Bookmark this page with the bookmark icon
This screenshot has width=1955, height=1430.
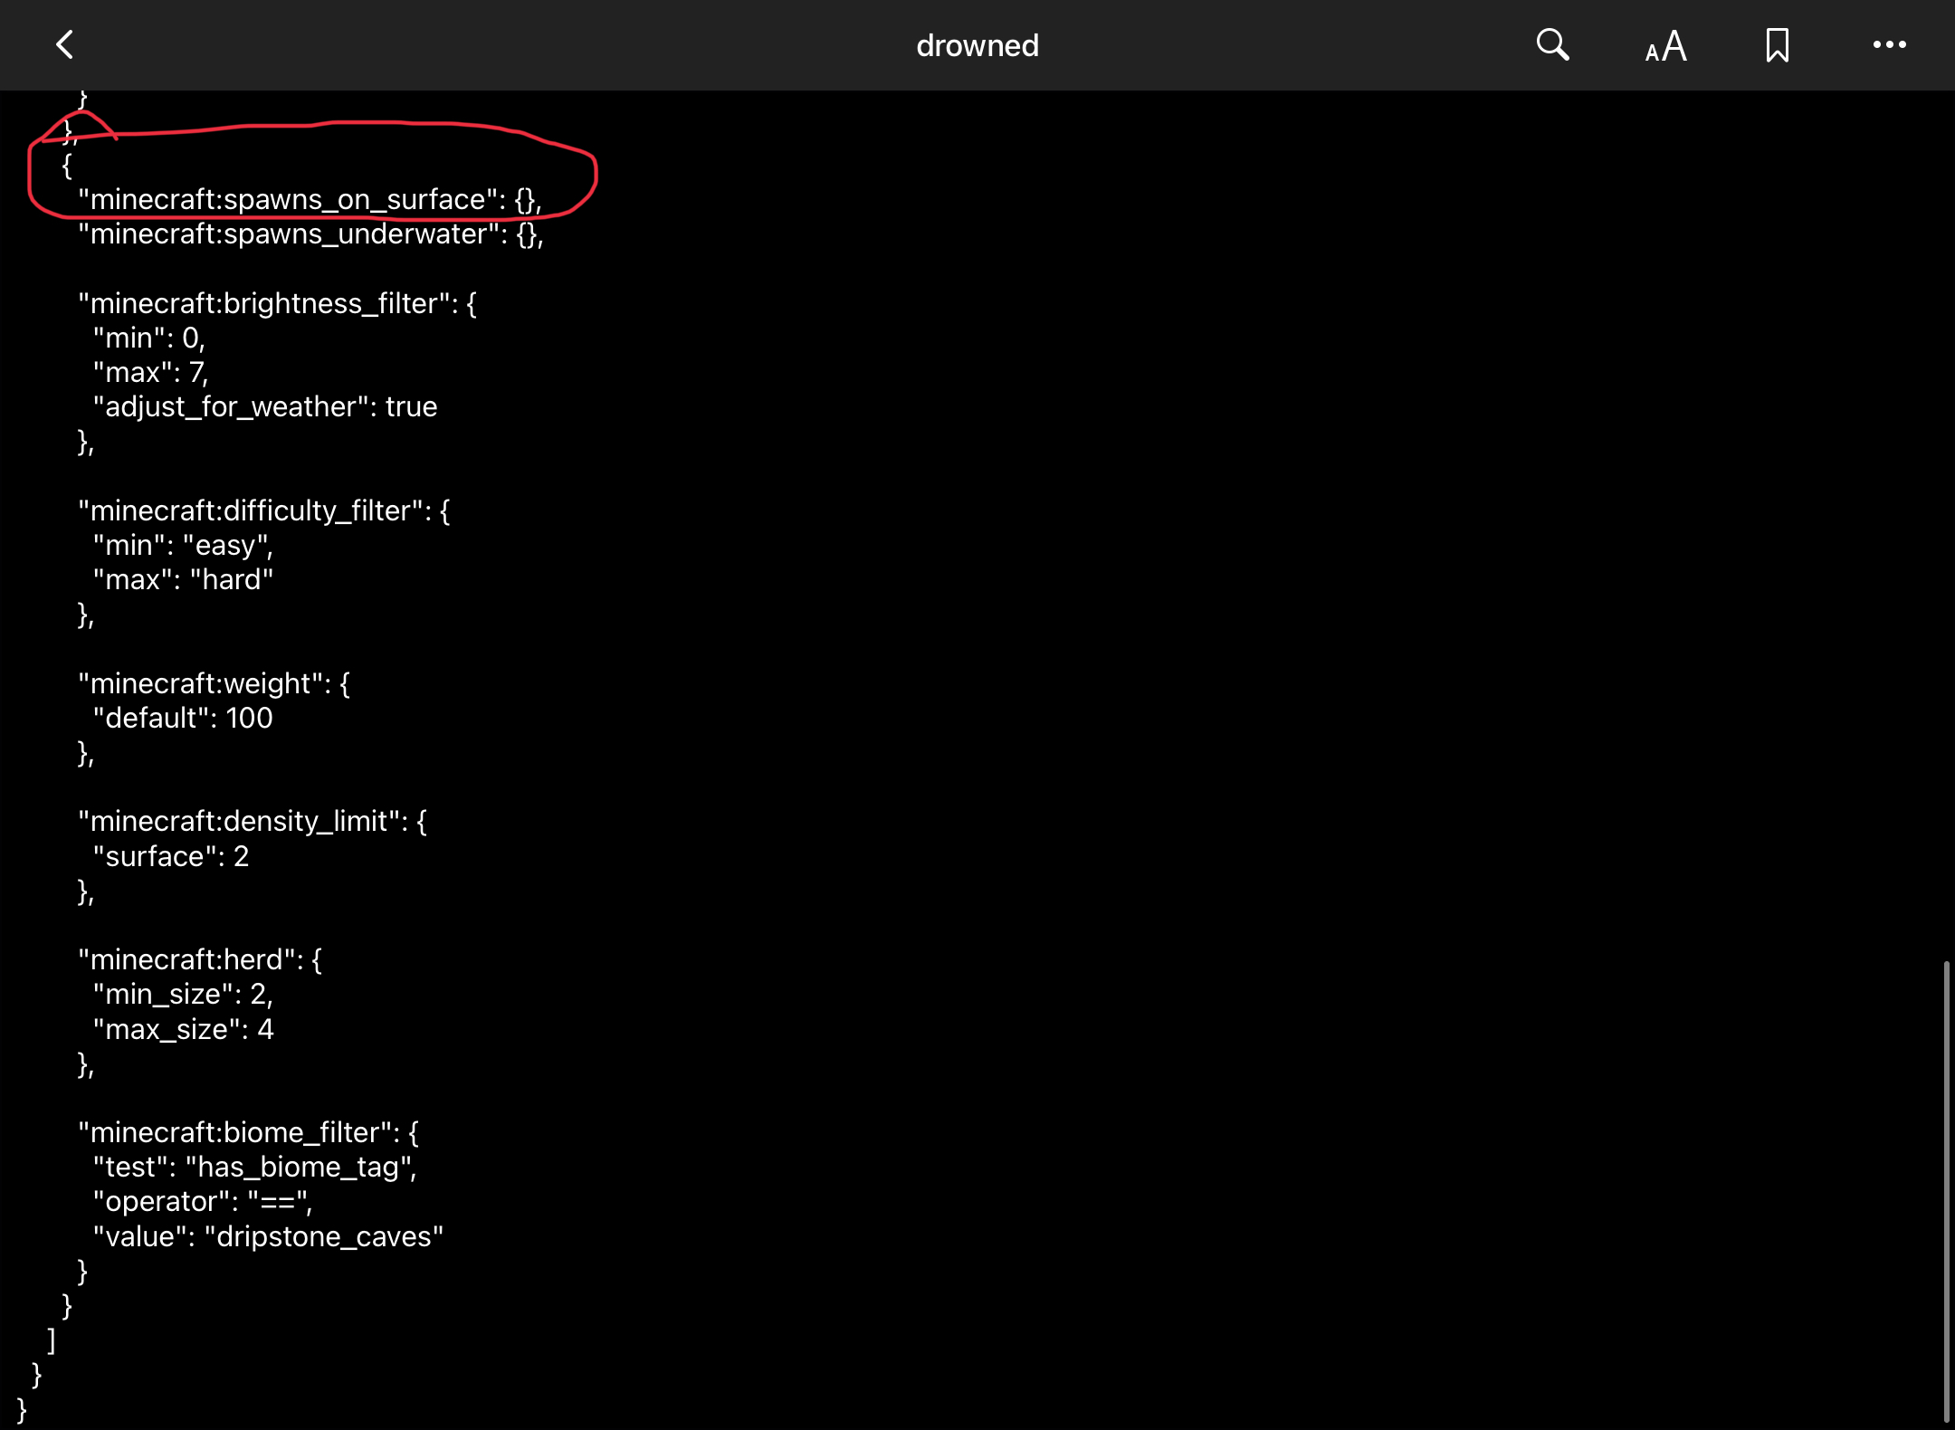[x=1777, y=45]
